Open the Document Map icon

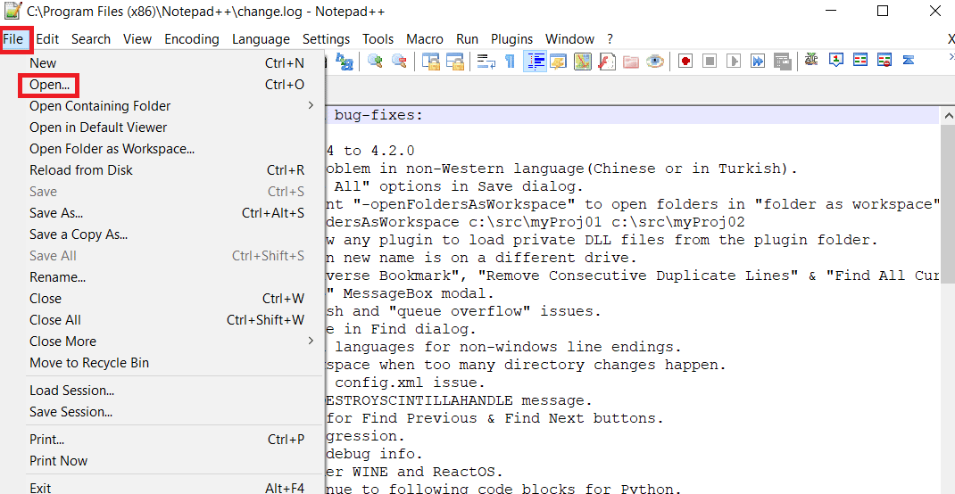tap(583, 61)
